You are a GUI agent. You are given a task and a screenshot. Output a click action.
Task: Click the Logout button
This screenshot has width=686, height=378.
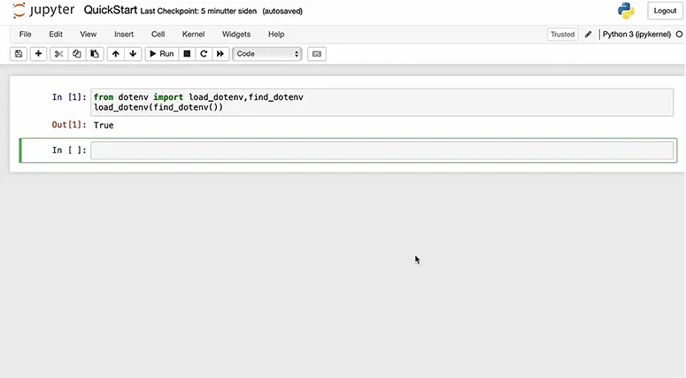pos(665,11)
